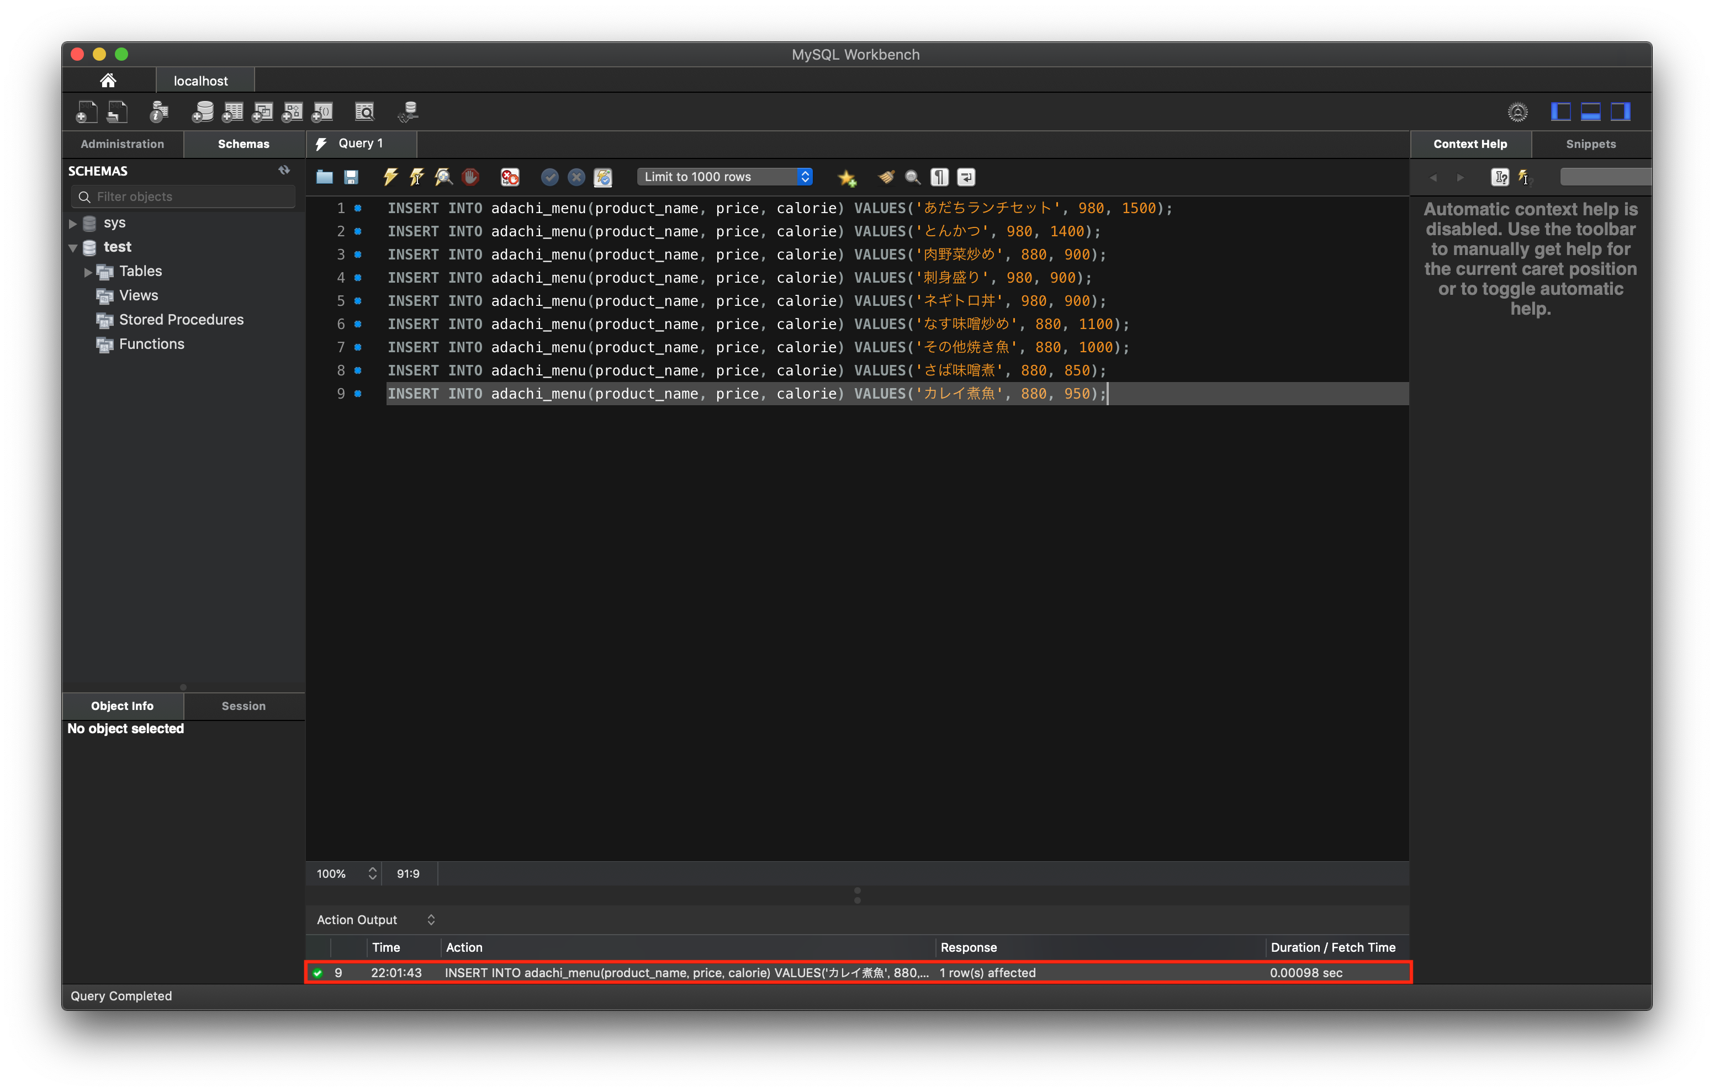Screen dimensions: 1714x1092
Task: Execute the query with the lightning bolt icon
Action: 390,177
